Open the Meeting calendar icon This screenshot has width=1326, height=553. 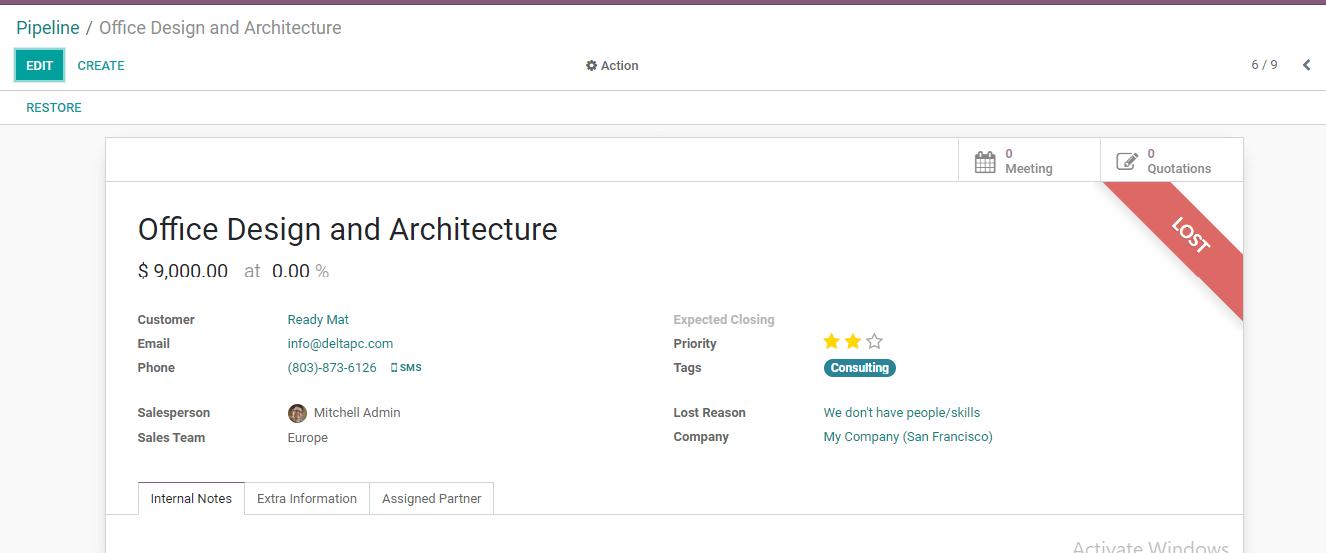[x=985, y=162]
